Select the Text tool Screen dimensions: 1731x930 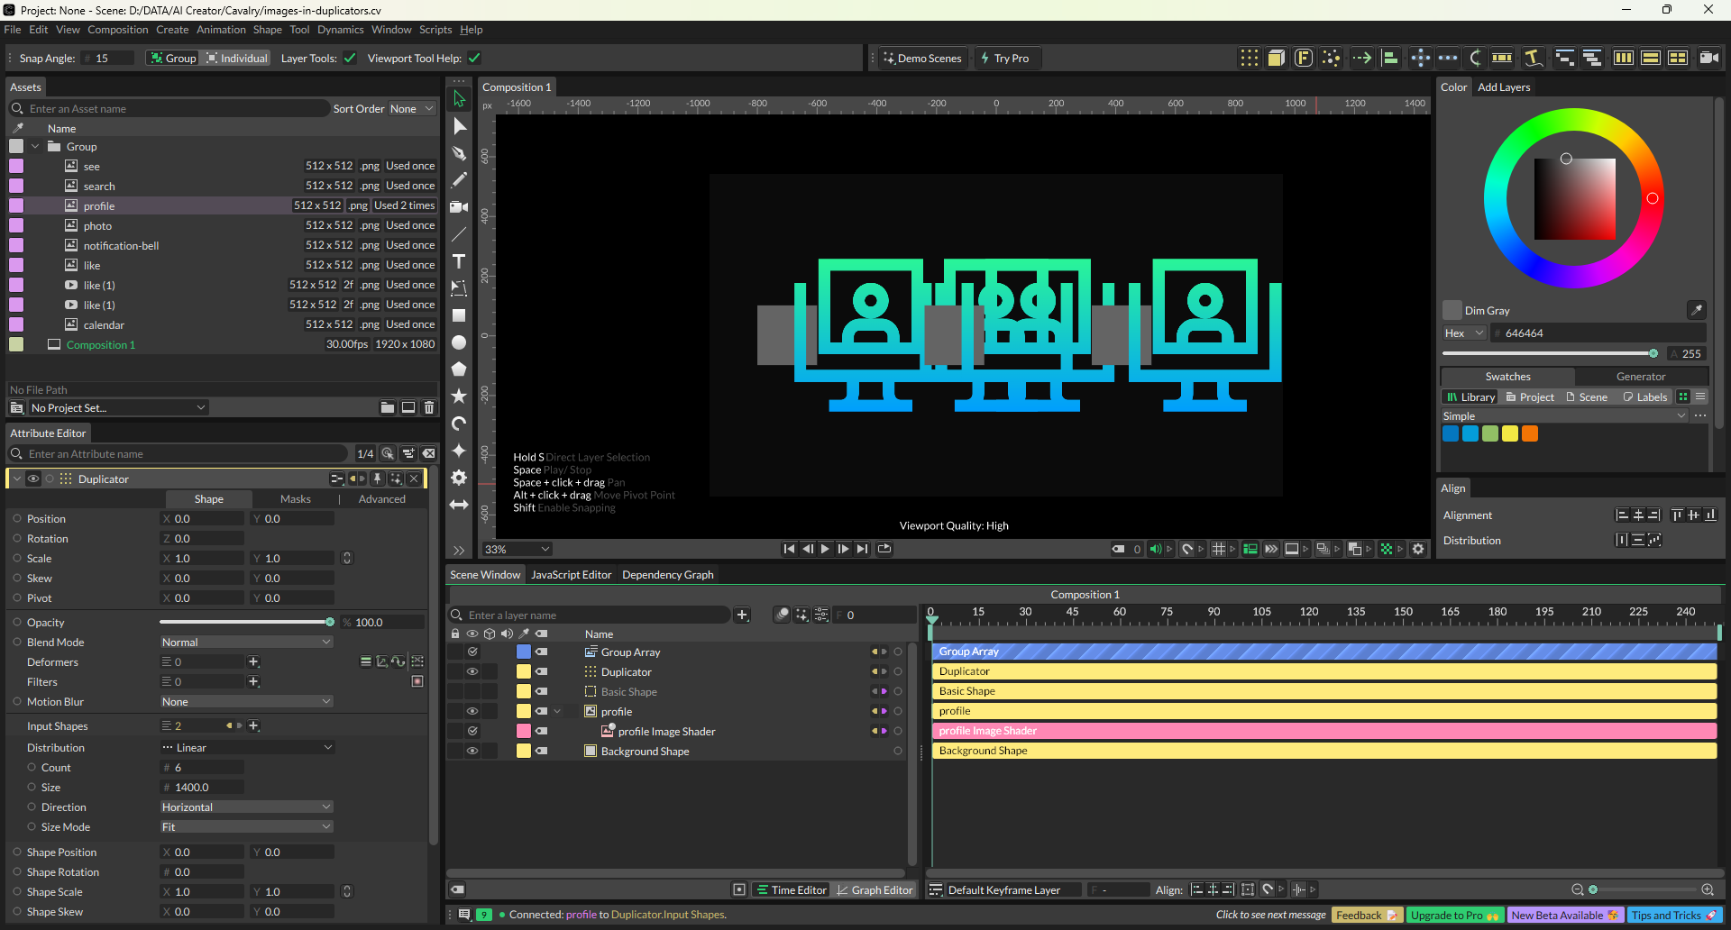[459, 261]
